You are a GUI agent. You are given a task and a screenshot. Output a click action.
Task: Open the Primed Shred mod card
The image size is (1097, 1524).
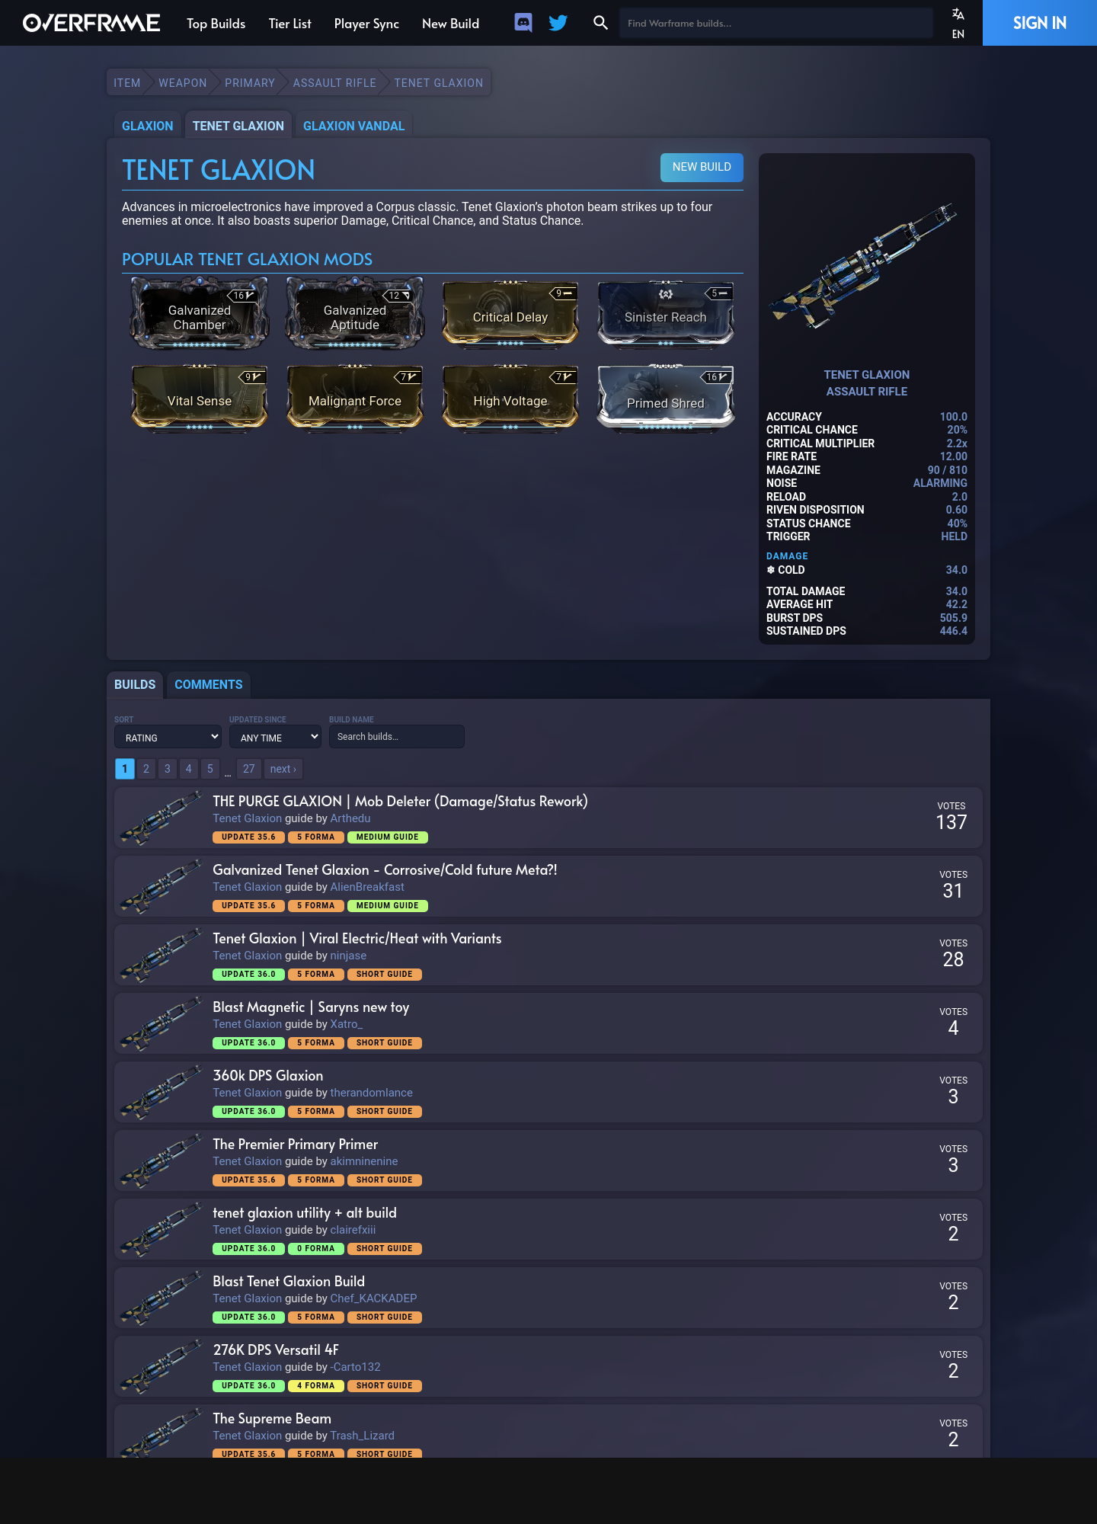coord(666,399)
